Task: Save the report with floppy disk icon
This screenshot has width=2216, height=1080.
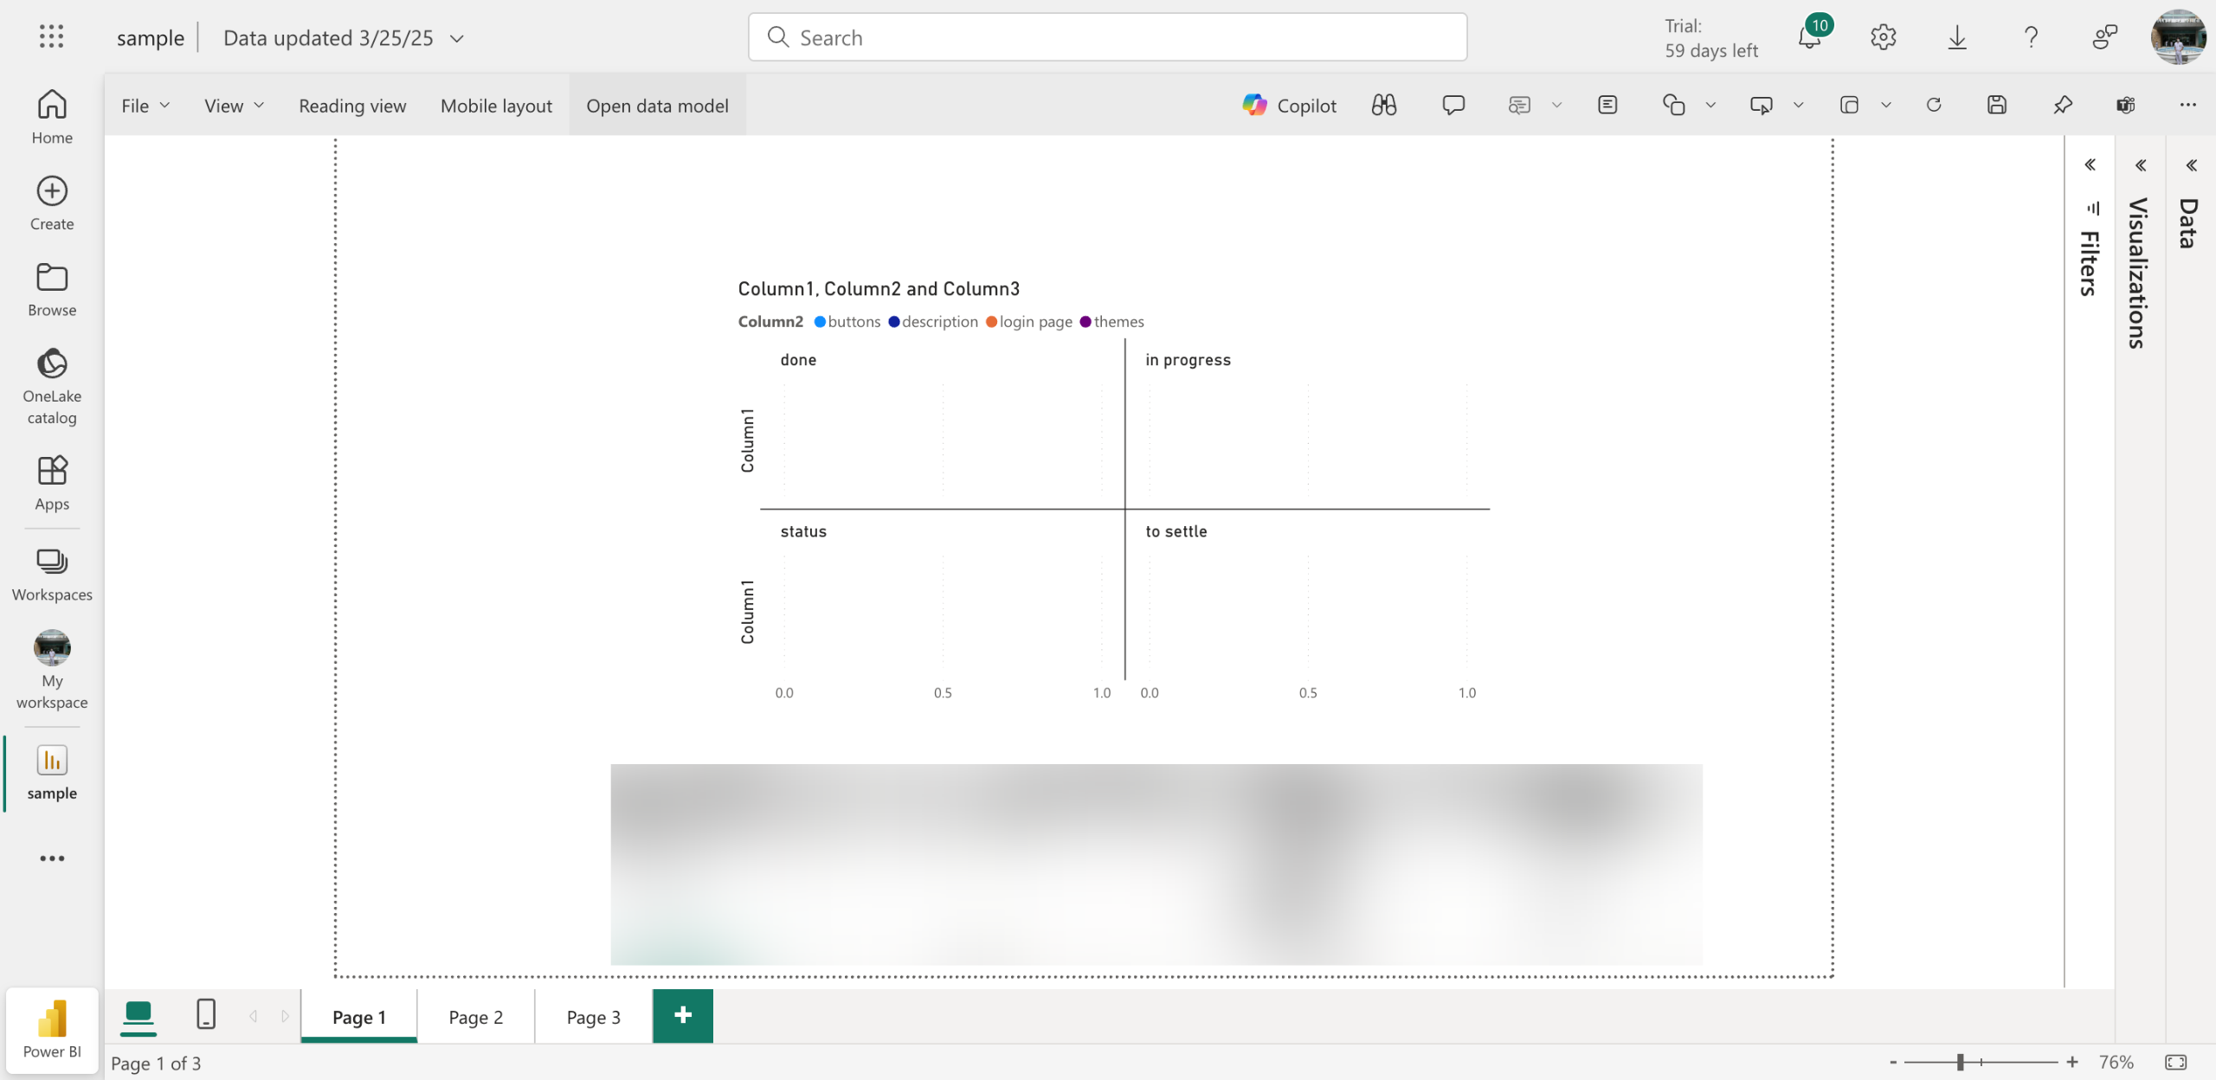Action: (1997, 106)
